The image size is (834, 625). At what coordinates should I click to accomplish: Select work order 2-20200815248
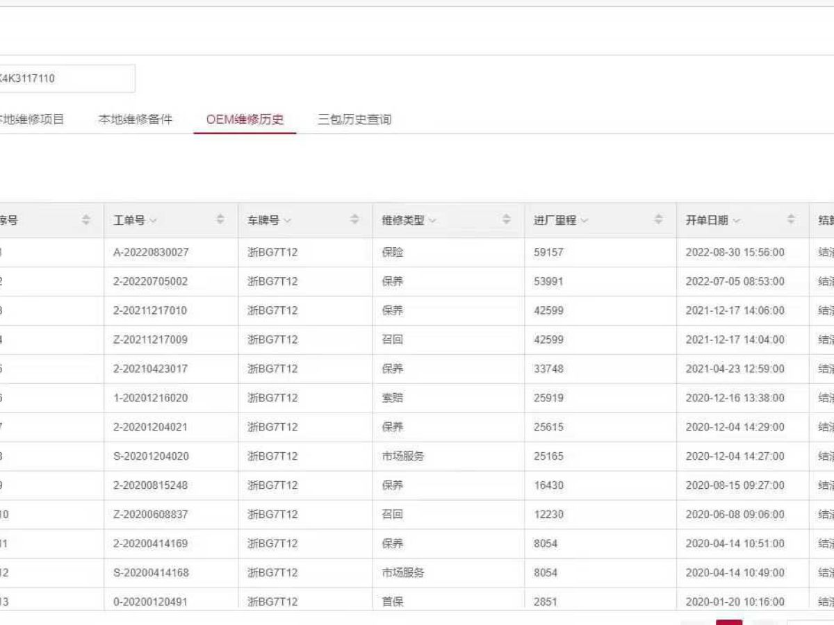click(x=150, y=485)
